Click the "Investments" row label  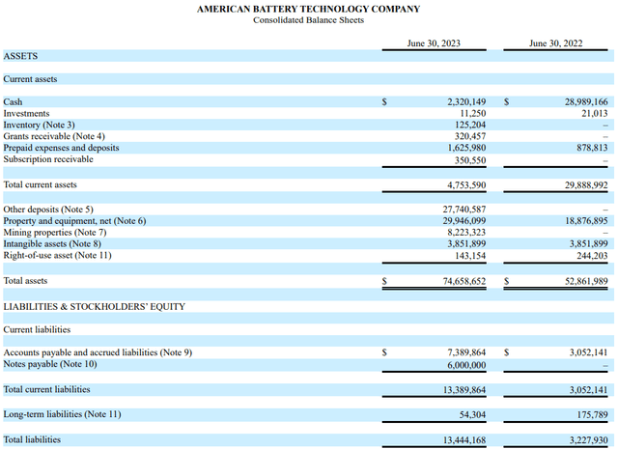(26, 113)
